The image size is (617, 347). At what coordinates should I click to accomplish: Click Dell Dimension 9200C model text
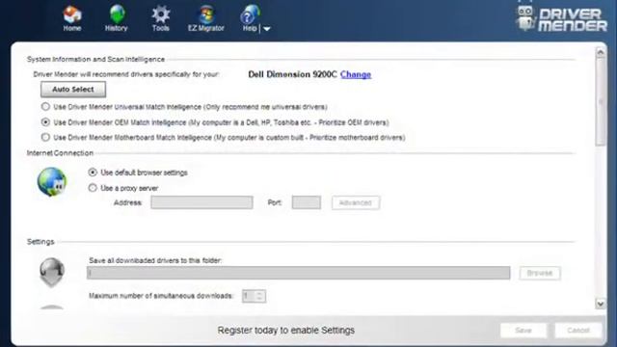point(292,74)
